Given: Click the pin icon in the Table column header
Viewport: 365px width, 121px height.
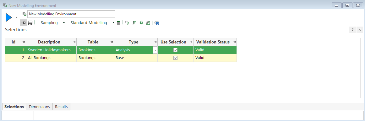Looking at the screenshot, I should (x=112, y=42).
